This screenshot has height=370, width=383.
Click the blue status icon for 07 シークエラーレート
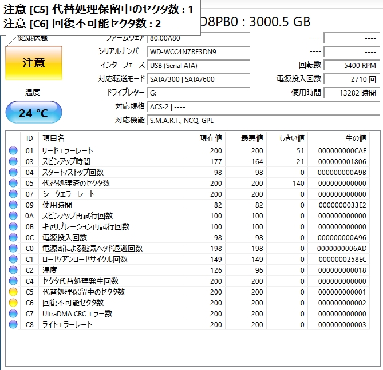click(13, 194)
